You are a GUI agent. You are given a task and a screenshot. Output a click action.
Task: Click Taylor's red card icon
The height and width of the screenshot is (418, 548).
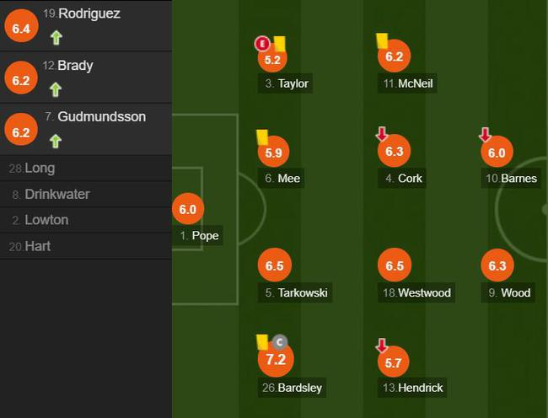click(x=262, y=43)
